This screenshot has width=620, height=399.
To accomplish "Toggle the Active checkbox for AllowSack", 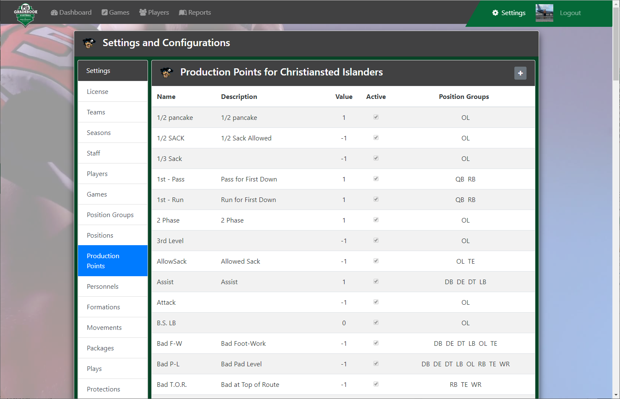I will 376,261.
